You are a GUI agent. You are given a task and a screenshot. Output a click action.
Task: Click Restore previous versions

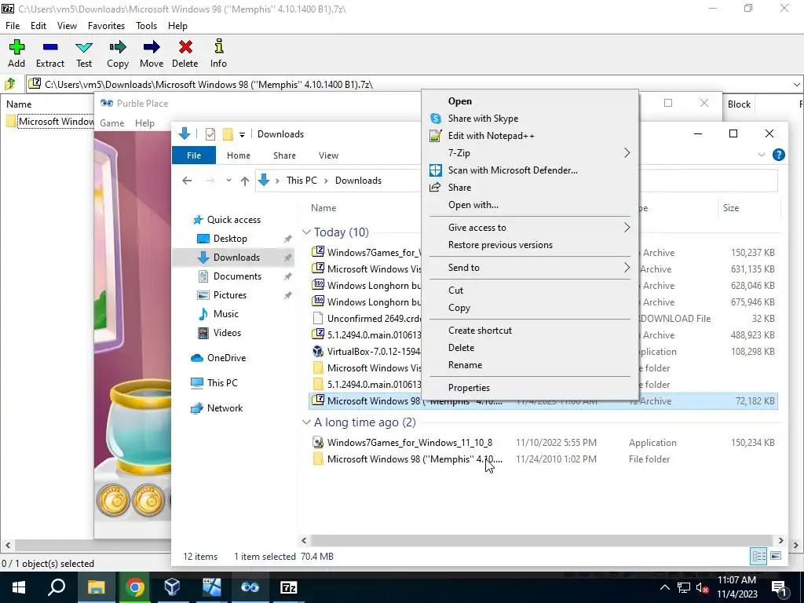(x=530, y=245)
